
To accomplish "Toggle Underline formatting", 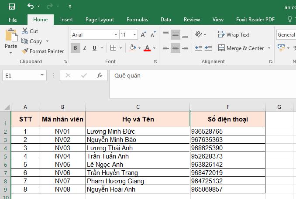I will [95, 48].
